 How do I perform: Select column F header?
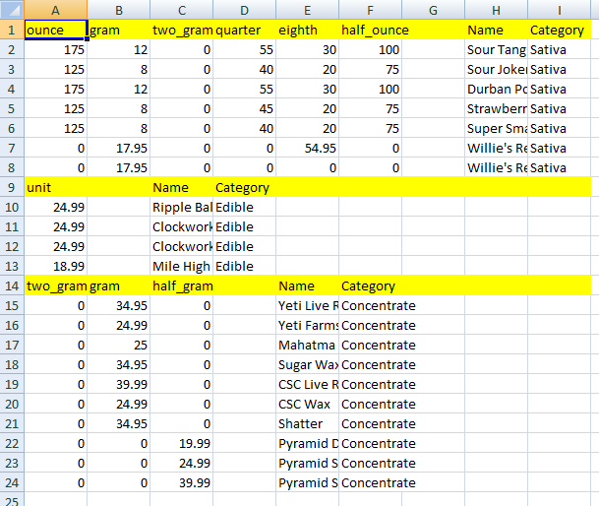point(371,10)
